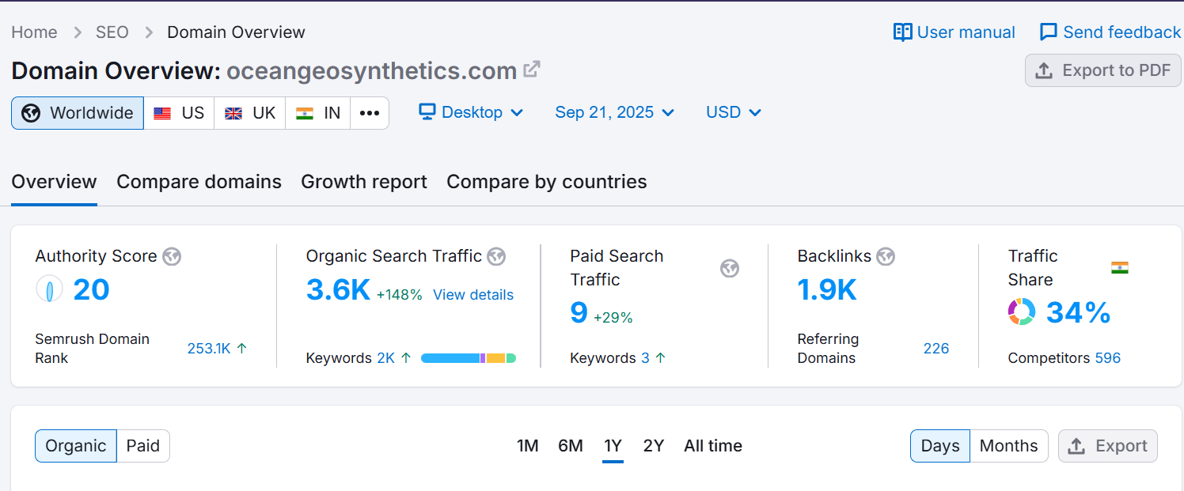Switch graph to Paid view
This screenshot has width=1184, height=491.
(143, 446)
